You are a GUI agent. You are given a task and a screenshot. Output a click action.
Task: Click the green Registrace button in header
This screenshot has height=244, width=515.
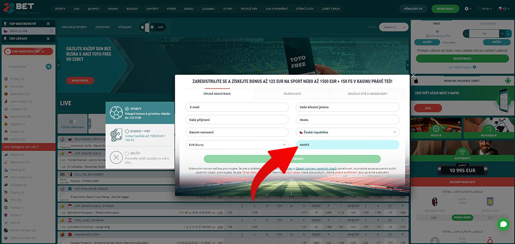(445, 9)
